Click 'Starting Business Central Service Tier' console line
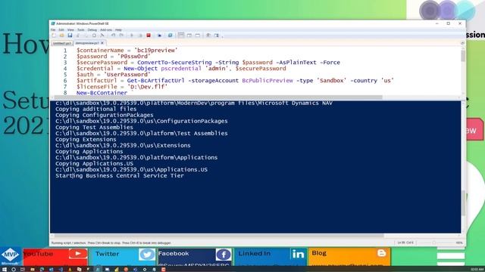The height and width of the screenshot is (272, 485). click(120, 176)
